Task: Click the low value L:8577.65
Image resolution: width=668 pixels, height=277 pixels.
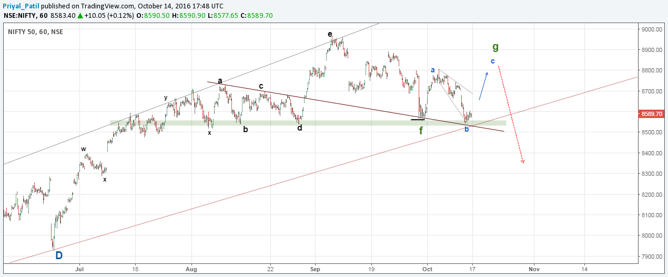Action: [x=224, y=16]
